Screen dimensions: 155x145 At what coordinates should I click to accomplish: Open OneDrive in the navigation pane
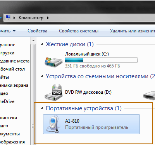point(7,101)
